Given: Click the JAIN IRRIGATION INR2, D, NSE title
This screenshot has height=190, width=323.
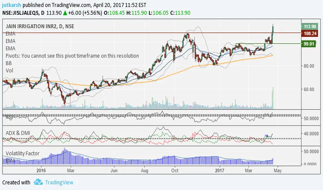Looking at the screenshot, I should tap(40, 26).
